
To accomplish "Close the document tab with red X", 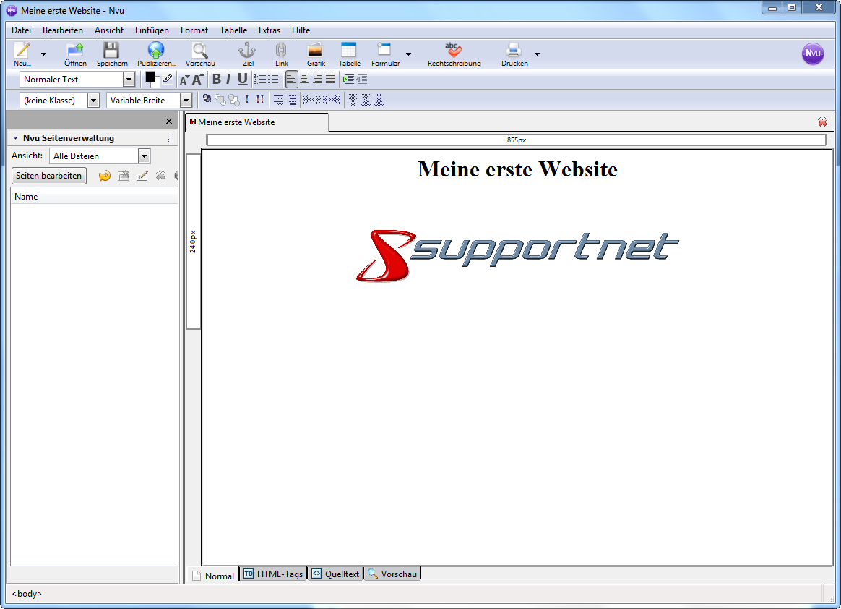I will coord(822,122).
